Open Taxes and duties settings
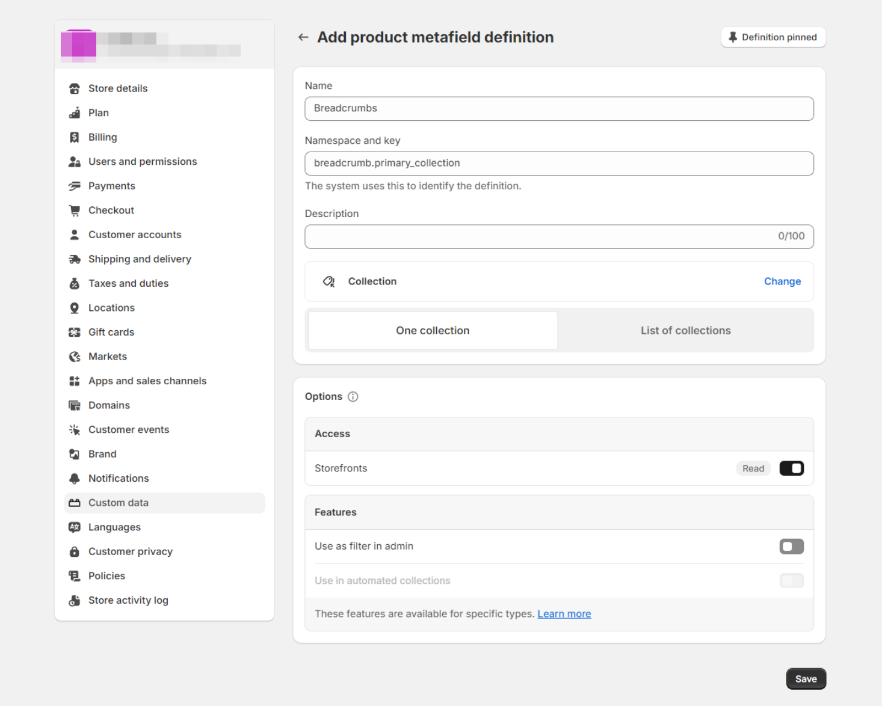The height and width of the screenshot is (706, 882). tap(128, 283)
